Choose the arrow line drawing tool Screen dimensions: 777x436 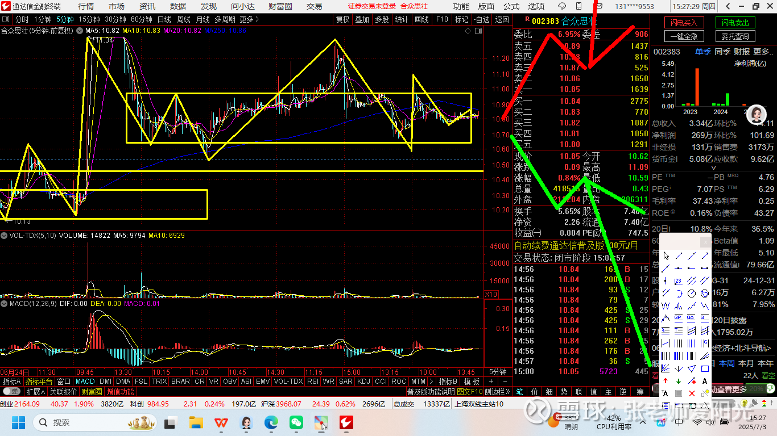(x=705, y=255)
